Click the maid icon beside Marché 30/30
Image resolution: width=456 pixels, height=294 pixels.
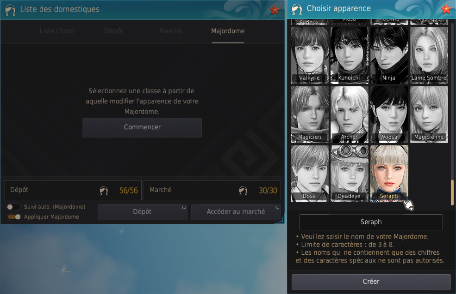(243, 191)
